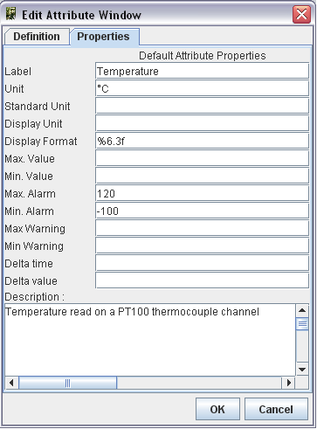Click the Description : label
Viewport: 317px width, 429px height.
[x=35, y=297]
